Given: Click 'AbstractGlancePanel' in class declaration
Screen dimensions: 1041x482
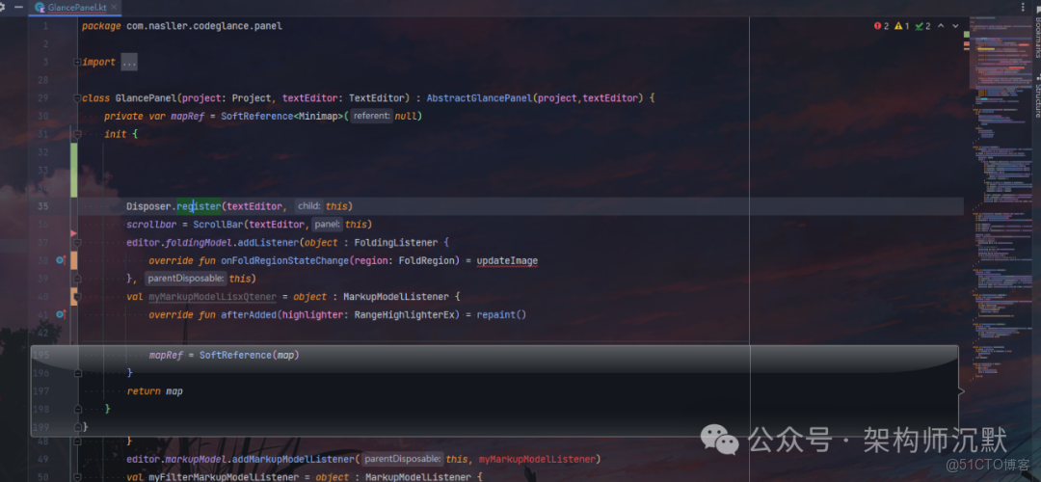Looking at the screenshot, I should (479, 98).
